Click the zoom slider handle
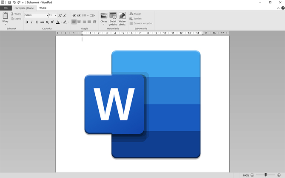The height and width of the screenshot is (178, 285). [x=265, y=175]
